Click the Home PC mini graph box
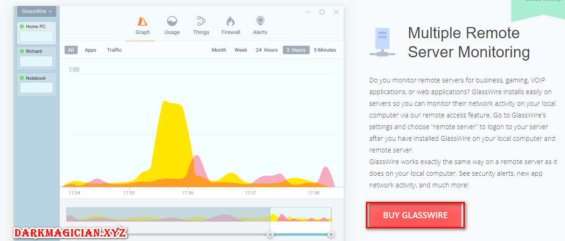 click(36, 36)
